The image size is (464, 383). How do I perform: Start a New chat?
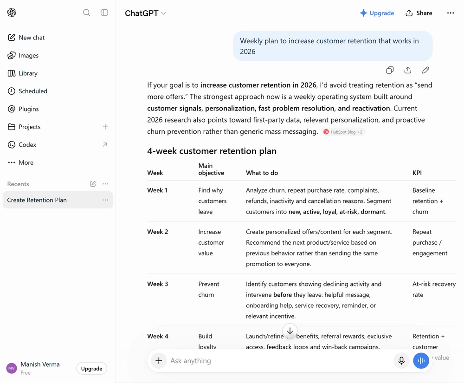tap(58, 38)
